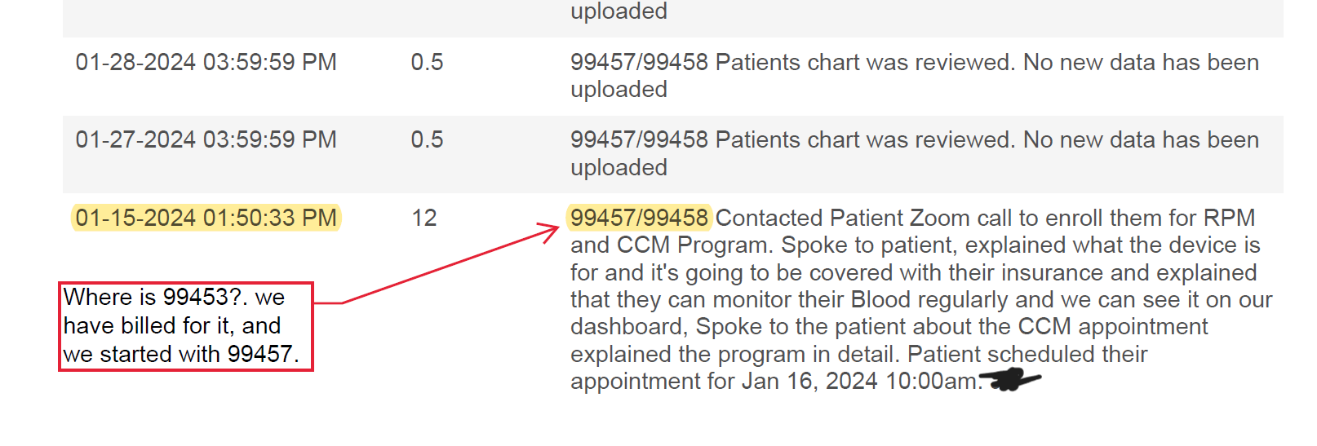
Task: Click the "Jan 16, 2024 10:00am" appointment text
Action: (x=858, y=382)
